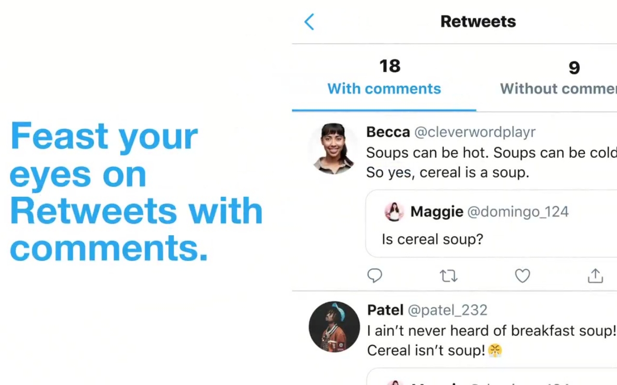Screen dimensions: 617x385
Task: Open @cleverwordplayr's profile link
Action: point(474,132)
